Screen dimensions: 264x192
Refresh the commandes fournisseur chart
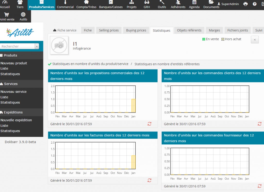[259, 186]
